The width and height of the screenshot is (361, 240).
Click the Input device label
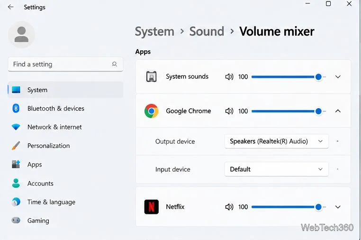coord(172,169)
